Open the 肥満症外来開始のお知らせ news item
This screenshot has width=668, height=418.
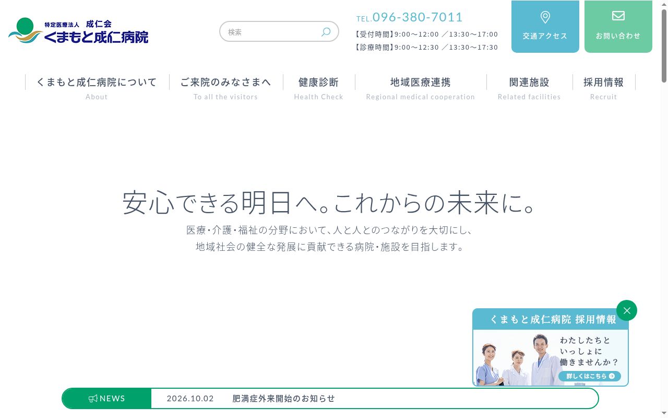(x=283, y=399)
